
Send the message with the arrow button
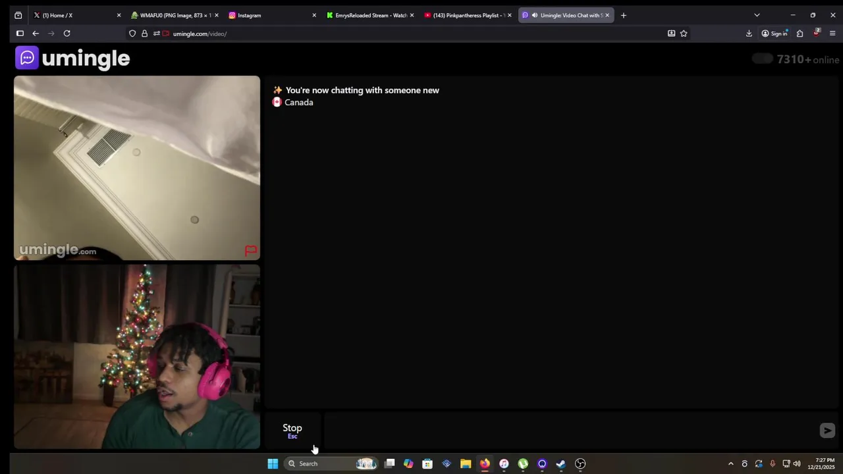click(x=827, y=430)
